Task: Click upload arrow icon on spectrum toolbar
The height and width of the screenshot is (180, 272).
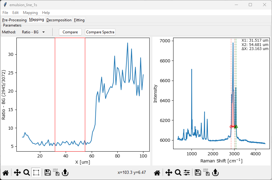Action: pyautogui.click(x=215, y=173)
